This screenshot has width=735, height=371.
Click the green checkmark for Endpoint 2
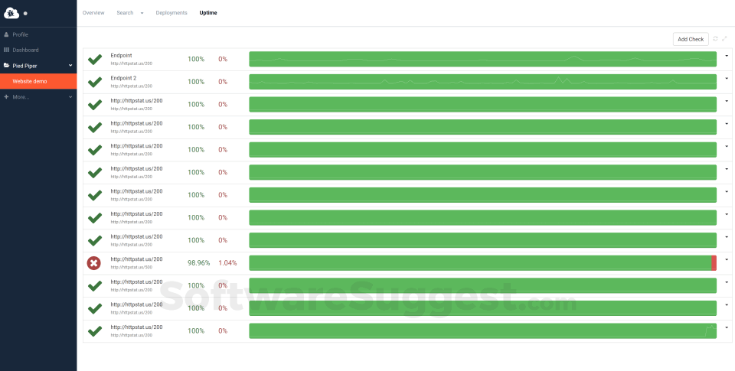(x=95, y=82)
